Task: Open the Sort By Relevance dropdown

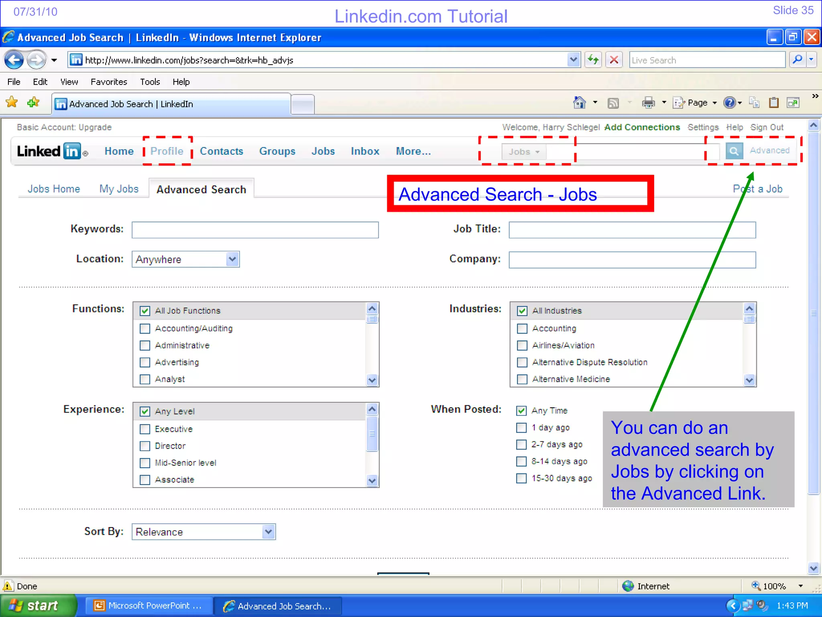Action: 204,532
